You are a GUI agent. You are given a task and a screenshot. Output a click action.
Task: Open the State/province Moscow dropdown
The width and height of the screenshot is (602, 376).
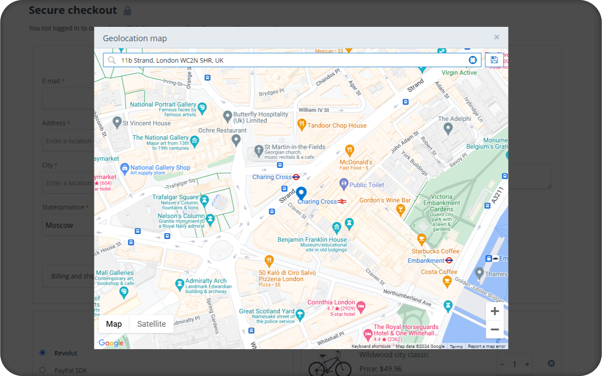pyautogui.click(x=68, y=225)
